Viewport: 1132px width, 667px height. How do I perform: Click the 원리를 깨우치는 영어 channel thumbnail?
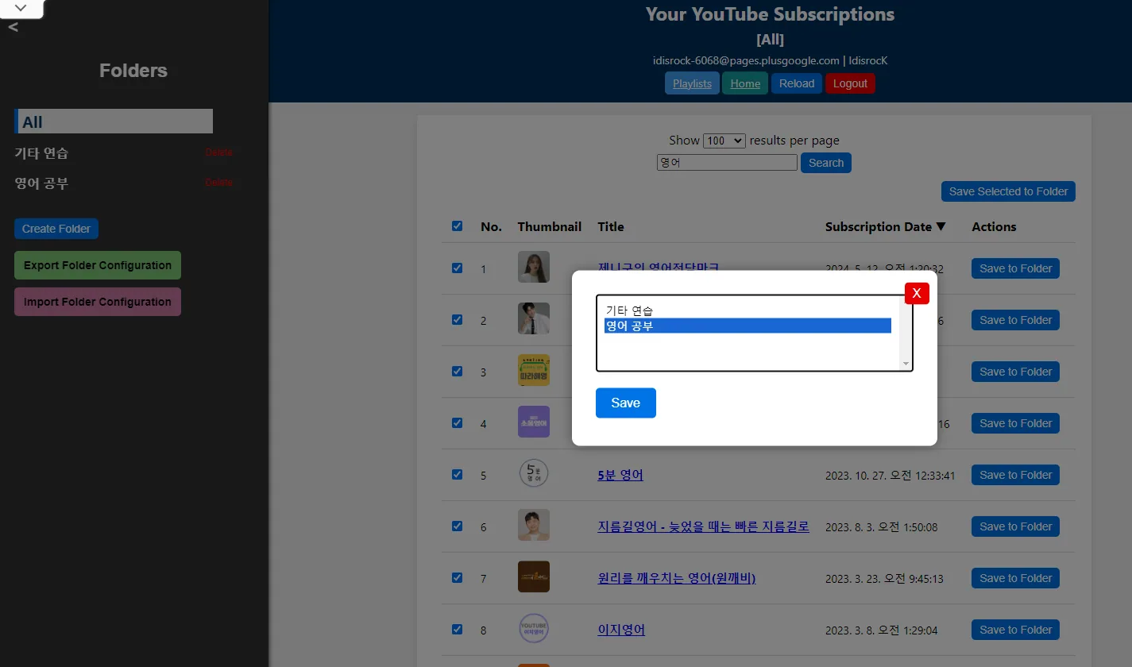click(x=534, y=577)
